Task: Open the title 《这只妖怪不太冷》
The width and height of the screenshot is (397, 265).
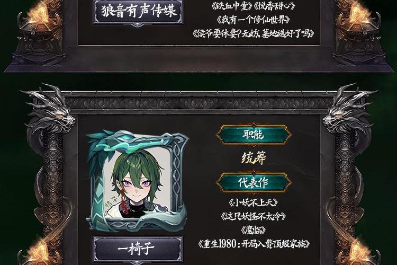Action: 254,216
